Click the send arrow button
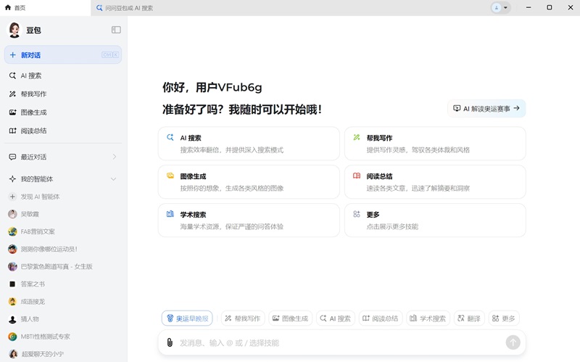 pos(513,342)
